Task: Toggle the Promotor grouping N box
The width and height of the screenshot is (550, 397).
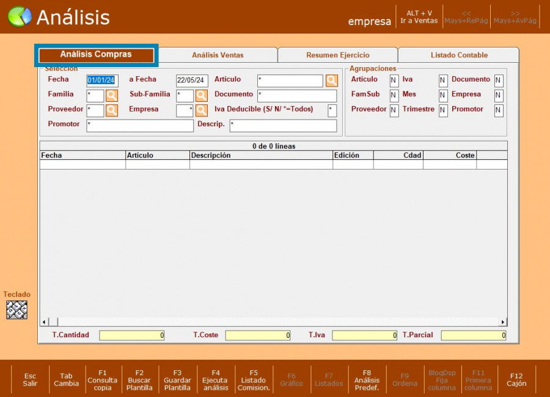Action: [x=499, y=110]
